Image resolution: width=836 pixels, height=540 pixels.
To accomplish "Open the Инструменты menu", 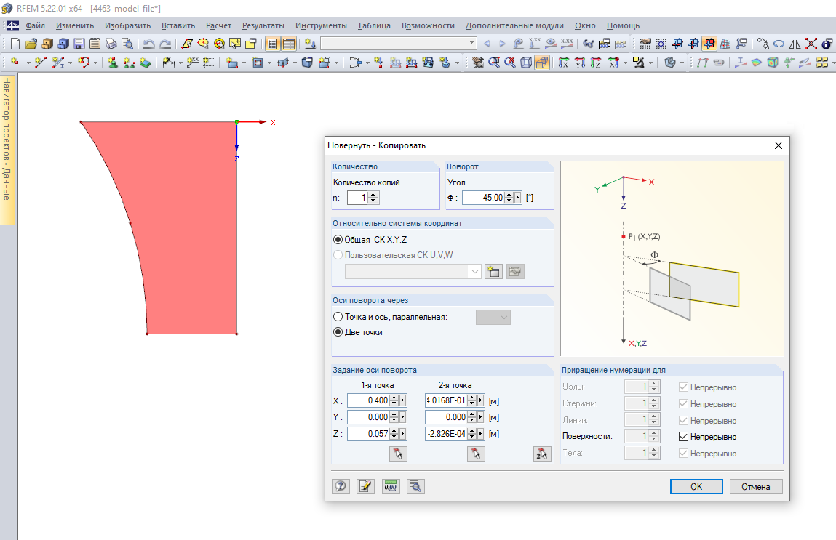I will (321, 25).
